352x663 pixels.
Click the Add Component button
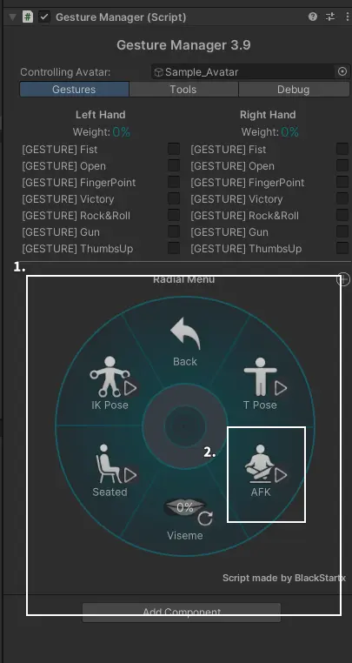182,612
